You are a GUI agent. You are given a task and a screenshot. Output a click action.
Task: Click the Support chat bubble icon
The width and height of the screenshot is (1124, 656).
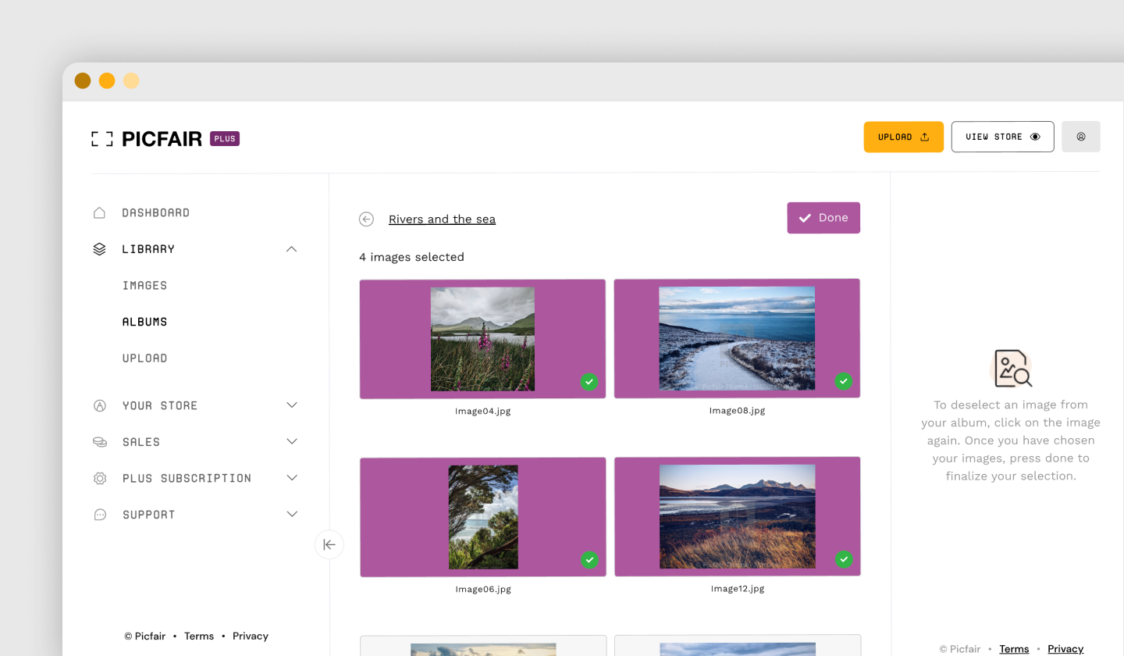point(99,515)
